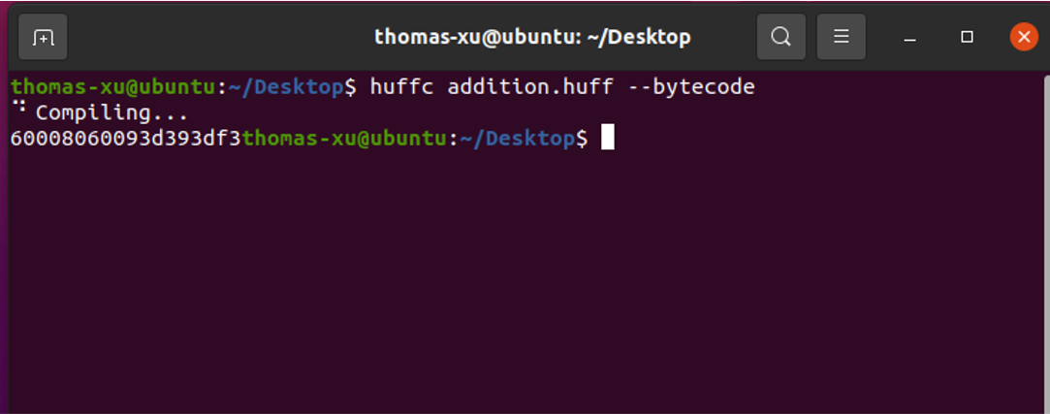Click the white terminal cursor block
Image resolution: width=1050 pixels, height=414 pixels.
coord(608,138)
